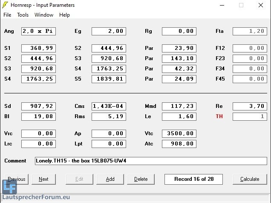
Task: Go to the Previous record
Action: (17, 179)
